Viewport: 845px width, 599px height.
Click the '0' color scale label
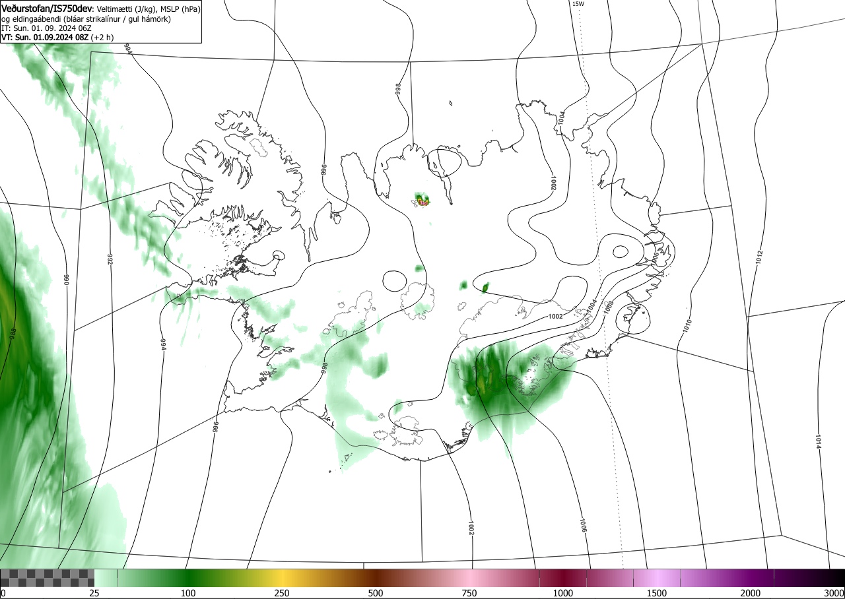point(3,593)
